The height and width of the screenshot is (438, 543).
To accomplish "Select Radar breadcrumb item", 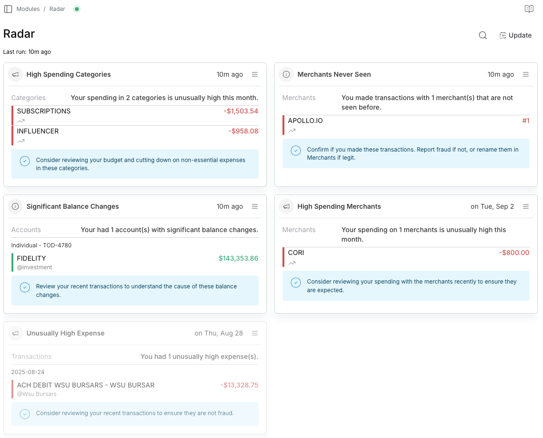I will click(57, 9).
